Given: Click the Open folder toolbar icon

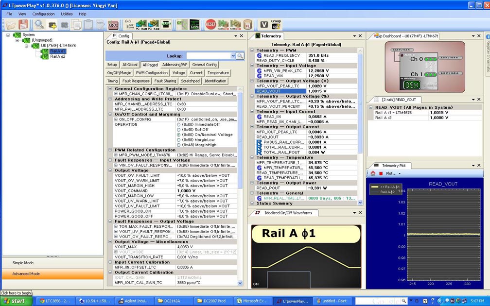Looking at the screenshot, I should pyautogui.click(x=10, y=24).
